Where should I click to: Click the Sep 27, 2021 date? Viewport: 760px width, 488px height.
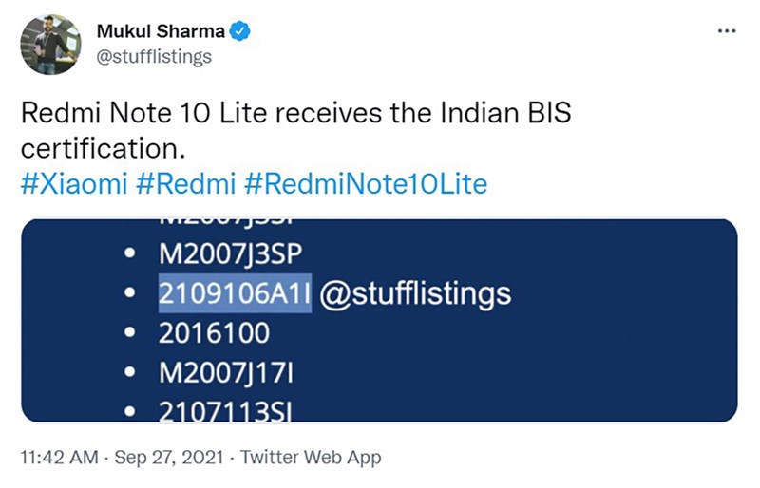tap(167, 458)
